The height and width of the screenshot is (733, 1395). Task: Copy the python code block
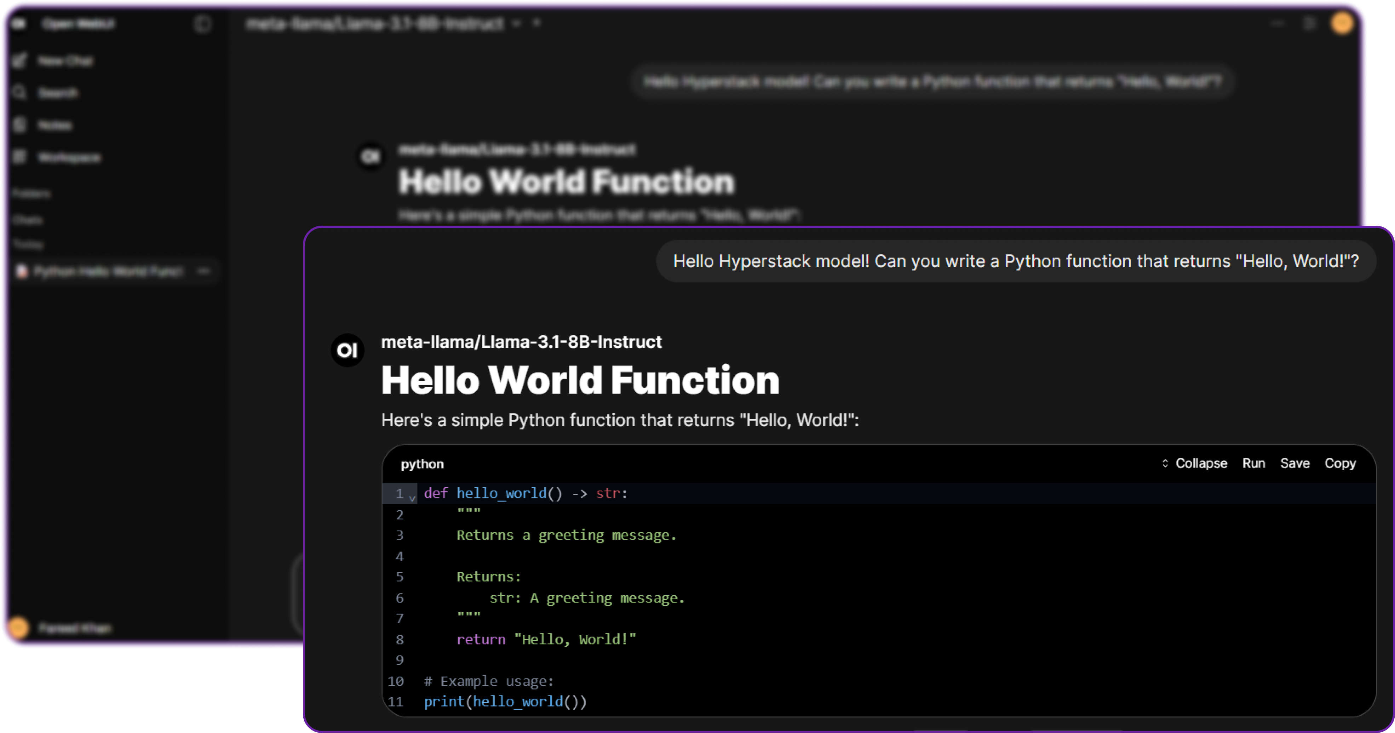coord(1340,463)
